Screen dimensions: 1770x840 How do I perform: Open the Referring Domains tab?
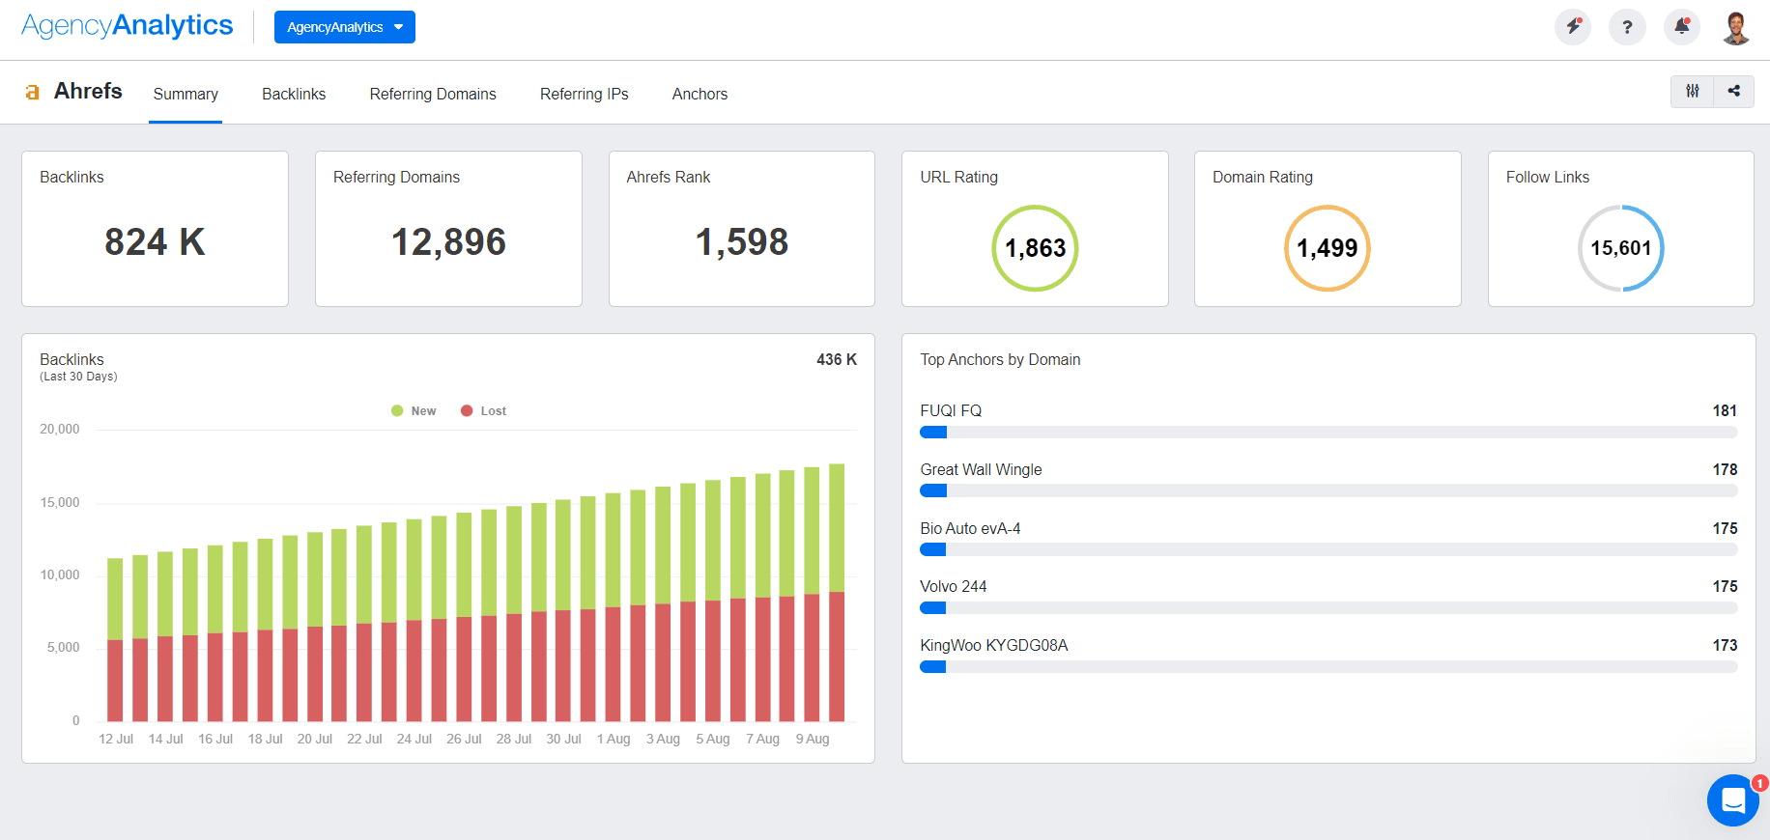pos(433,94)
